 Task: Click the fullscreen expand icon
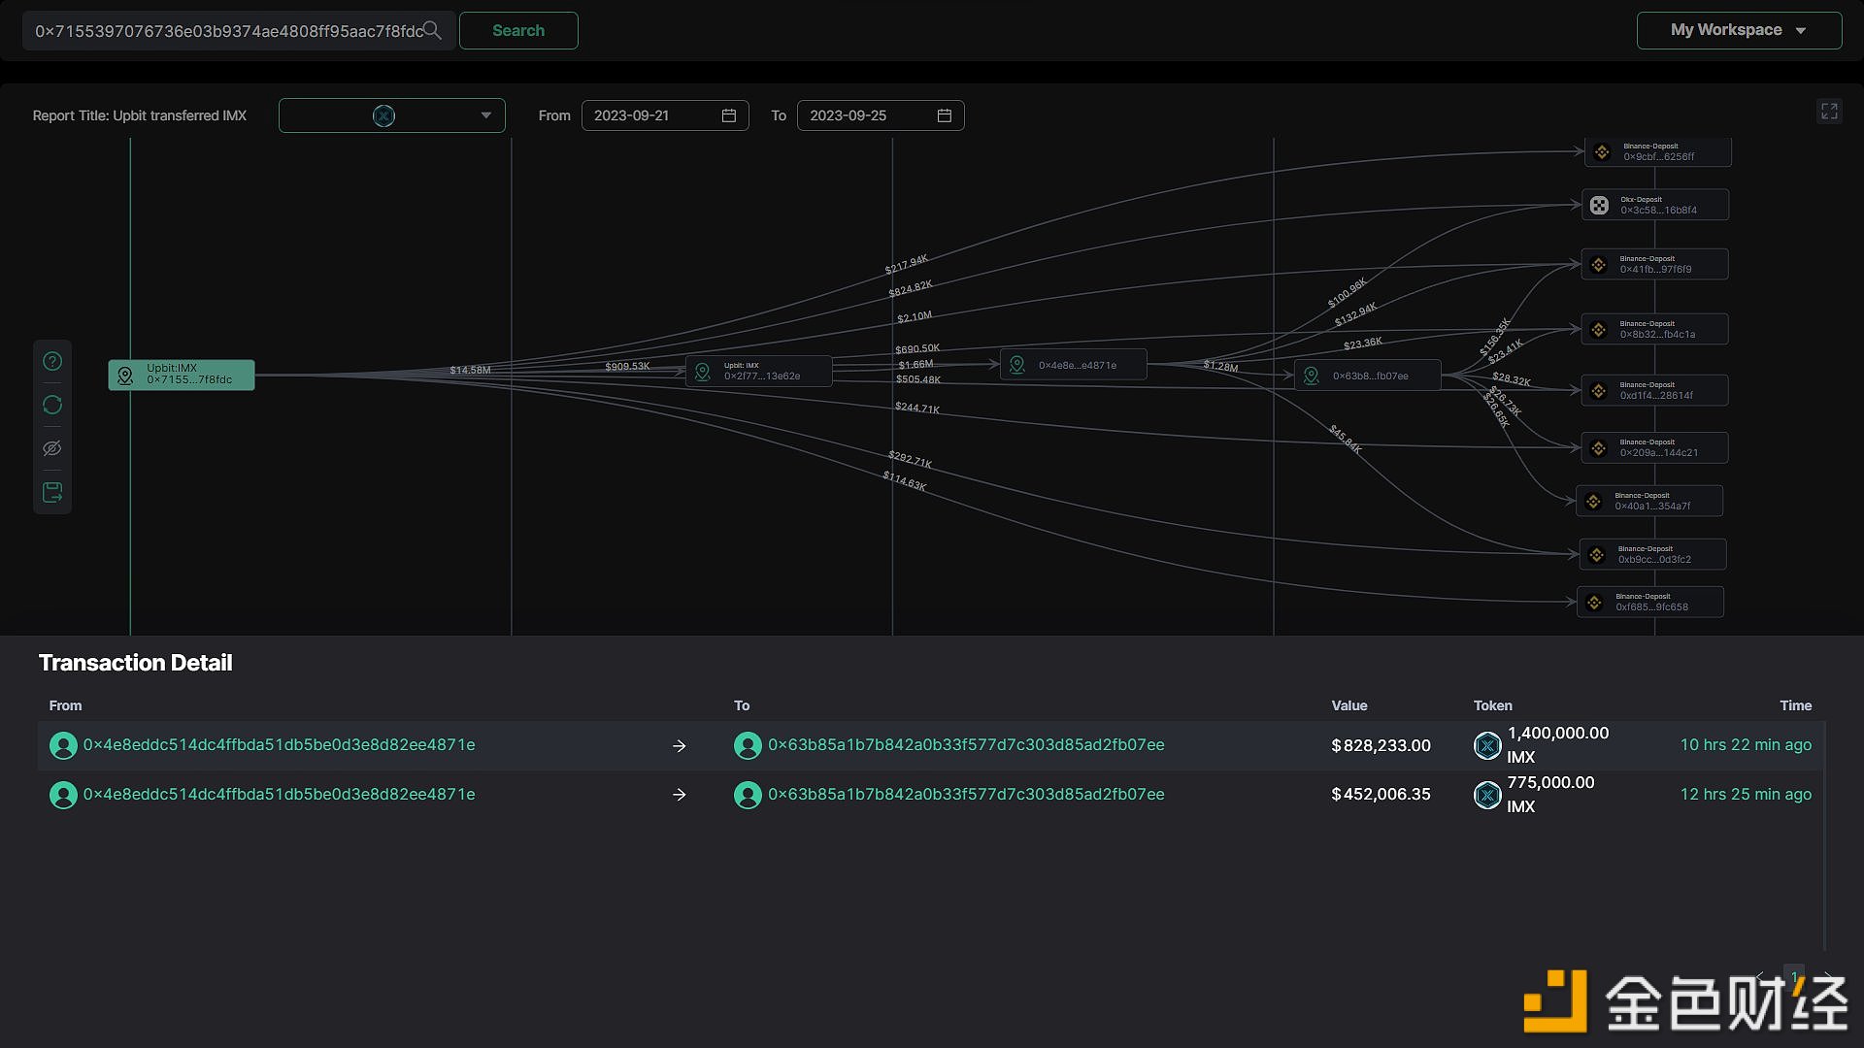coord(1829,112)
